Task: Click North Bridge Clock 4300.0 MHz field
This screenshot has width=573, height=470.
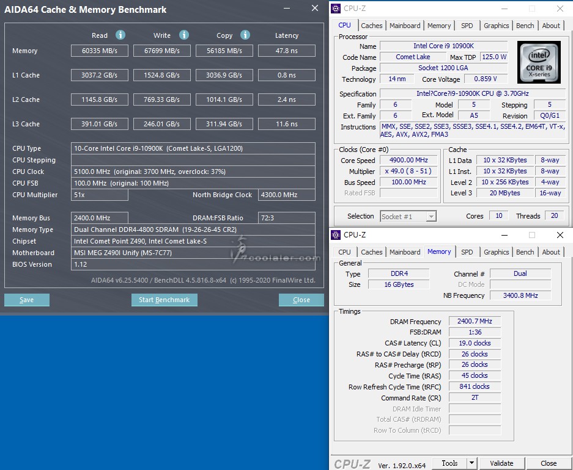Action: (286, 195)
